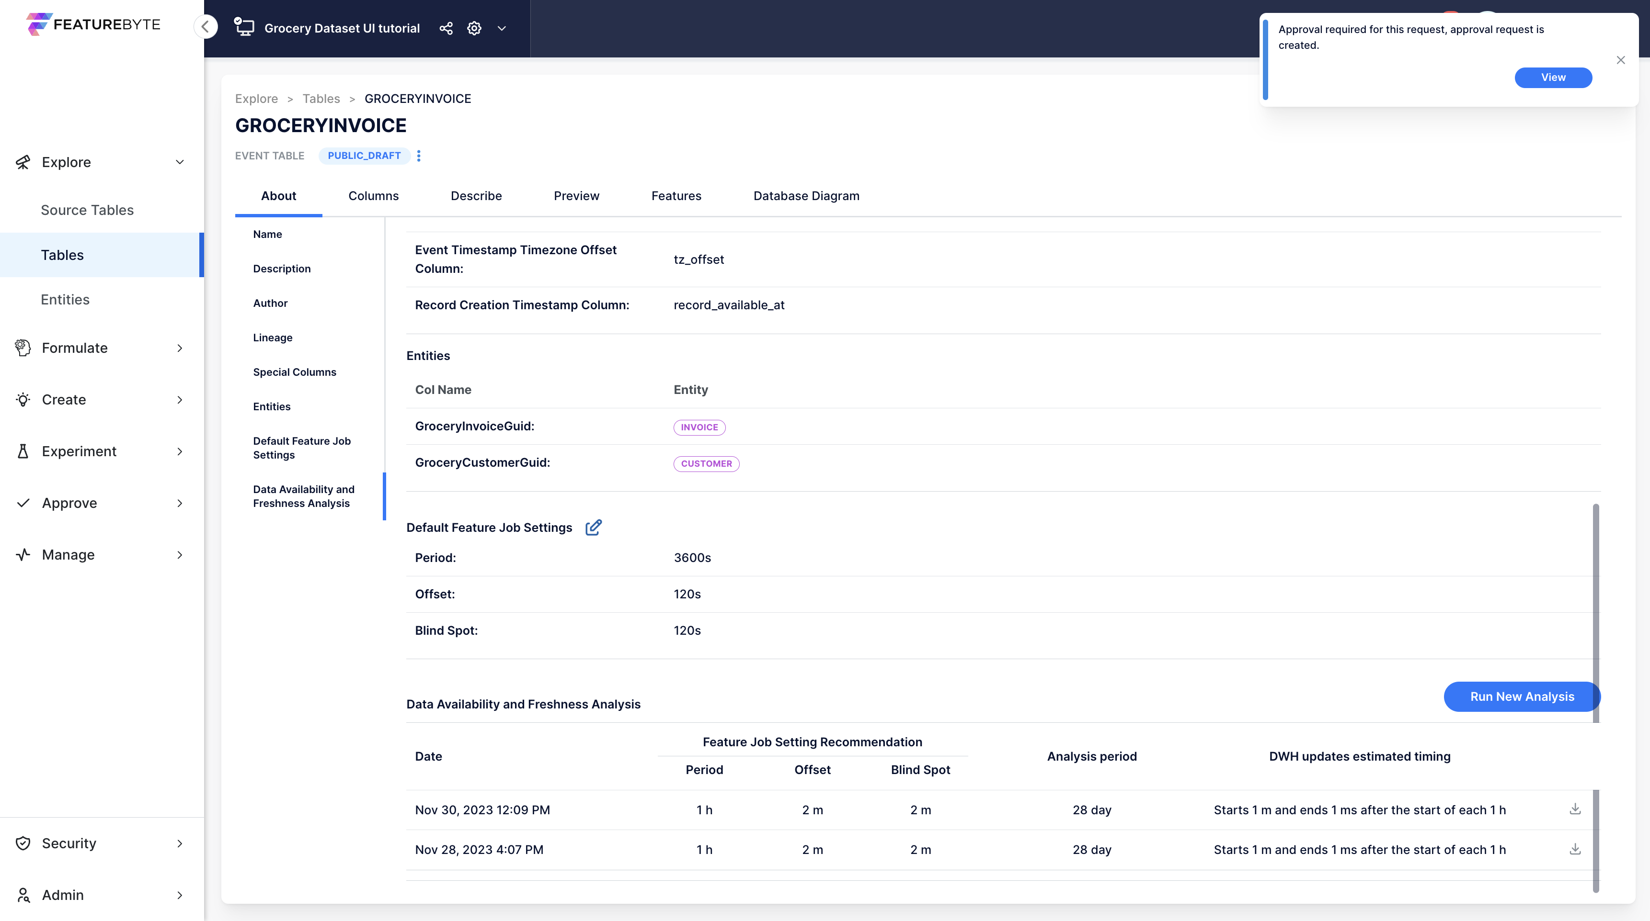Click the Create lightbulb icon
Screen dimensions: 1650x921
coord(23,399)
